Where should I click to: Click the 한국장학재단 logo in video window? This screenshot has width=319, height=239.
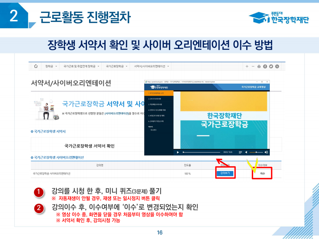(159, 87)
